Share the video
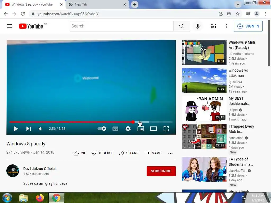Image resolution: width=271 pixels, height=203 pixels. pyautogui.click(x=129, y=153)
